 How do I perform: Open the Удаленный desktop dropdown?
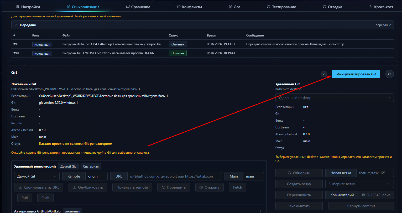335,98
